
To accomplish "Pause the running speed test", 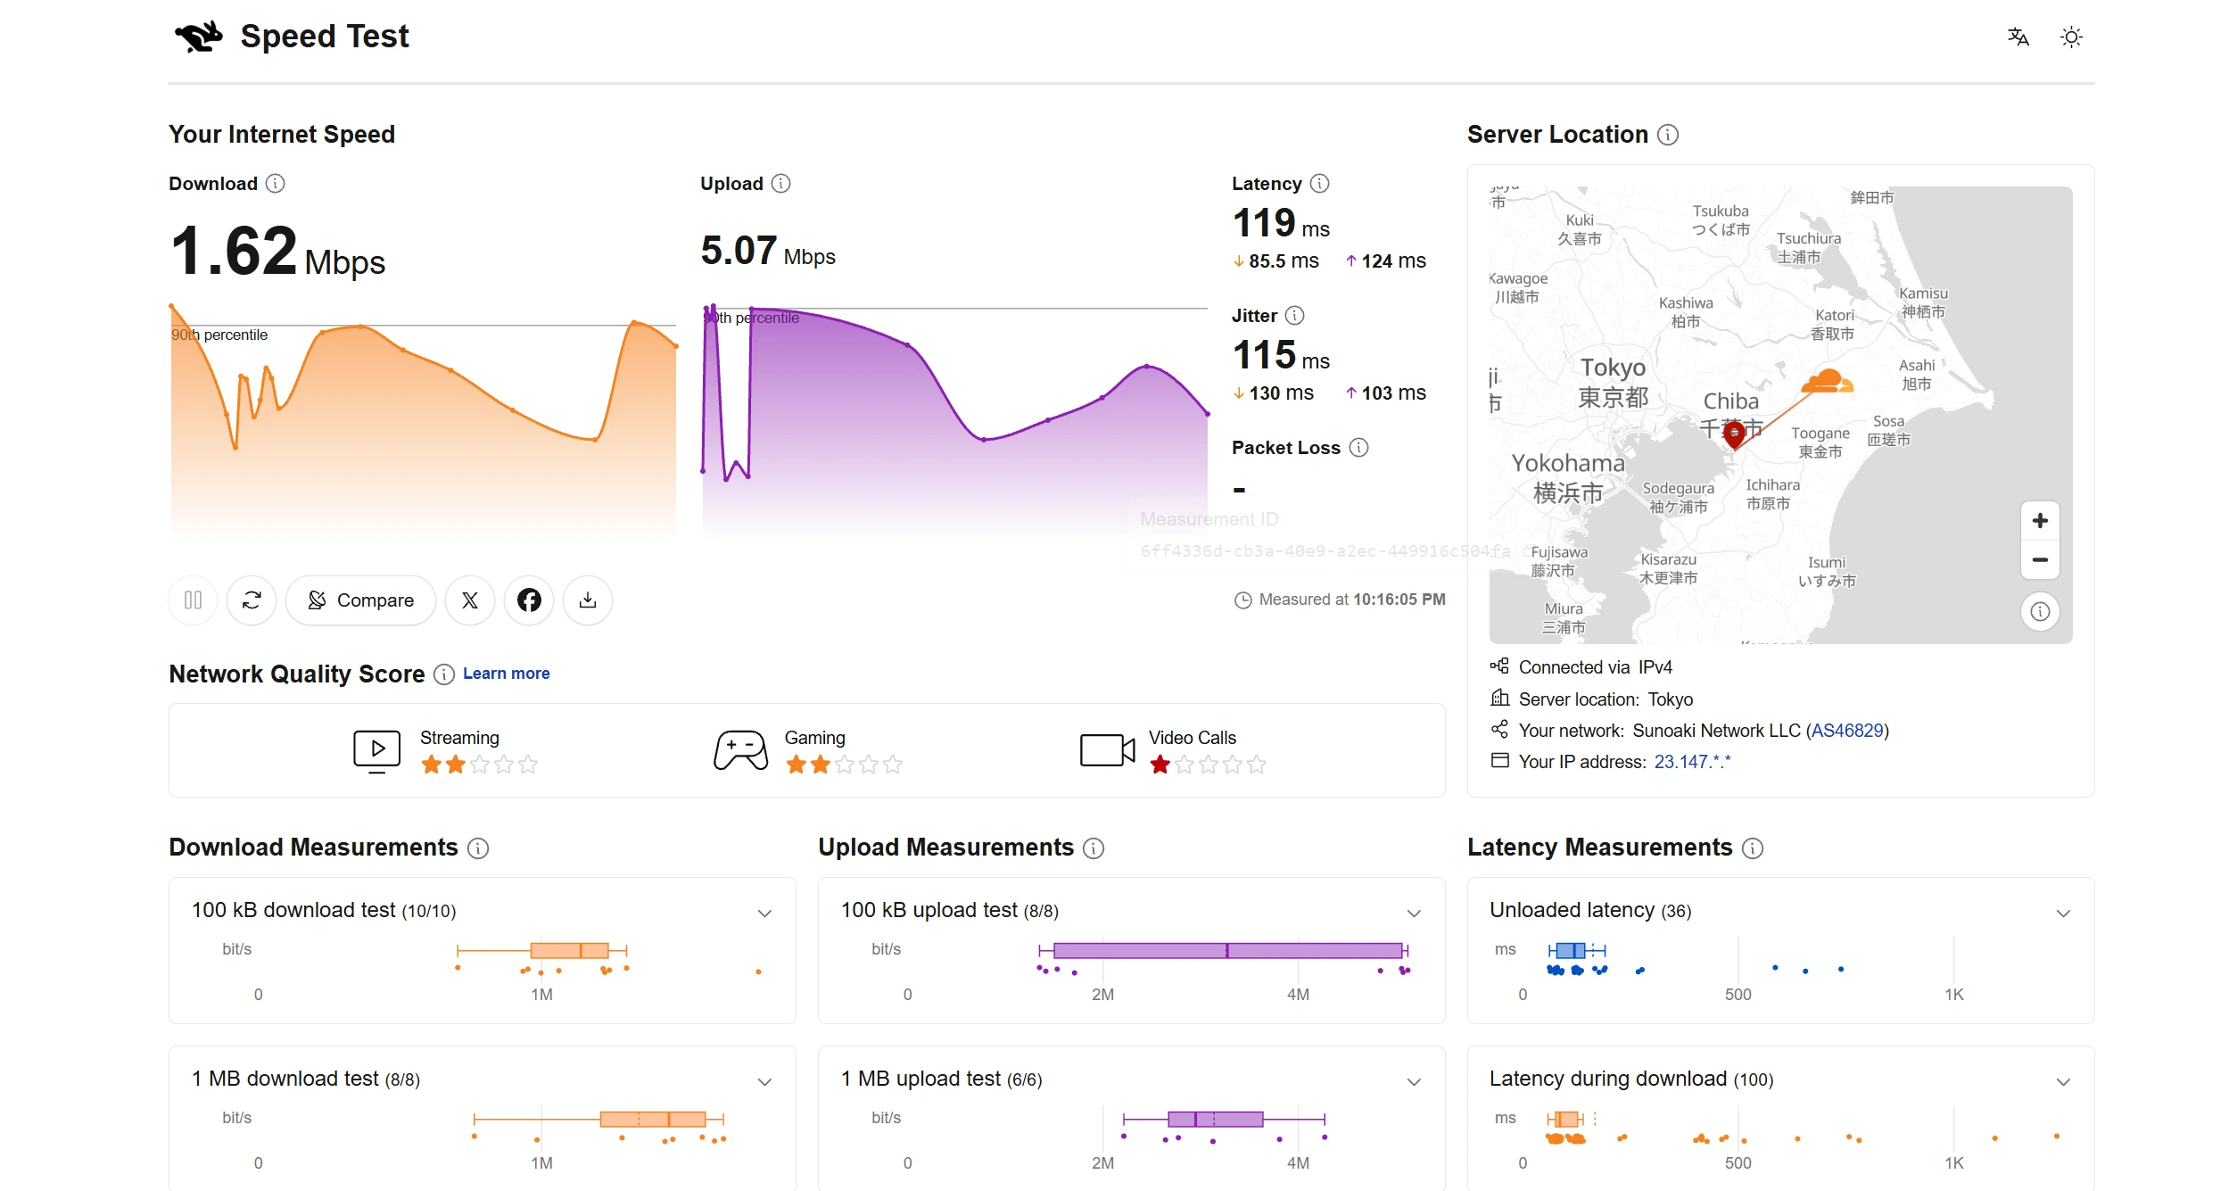I will (193, 600).
